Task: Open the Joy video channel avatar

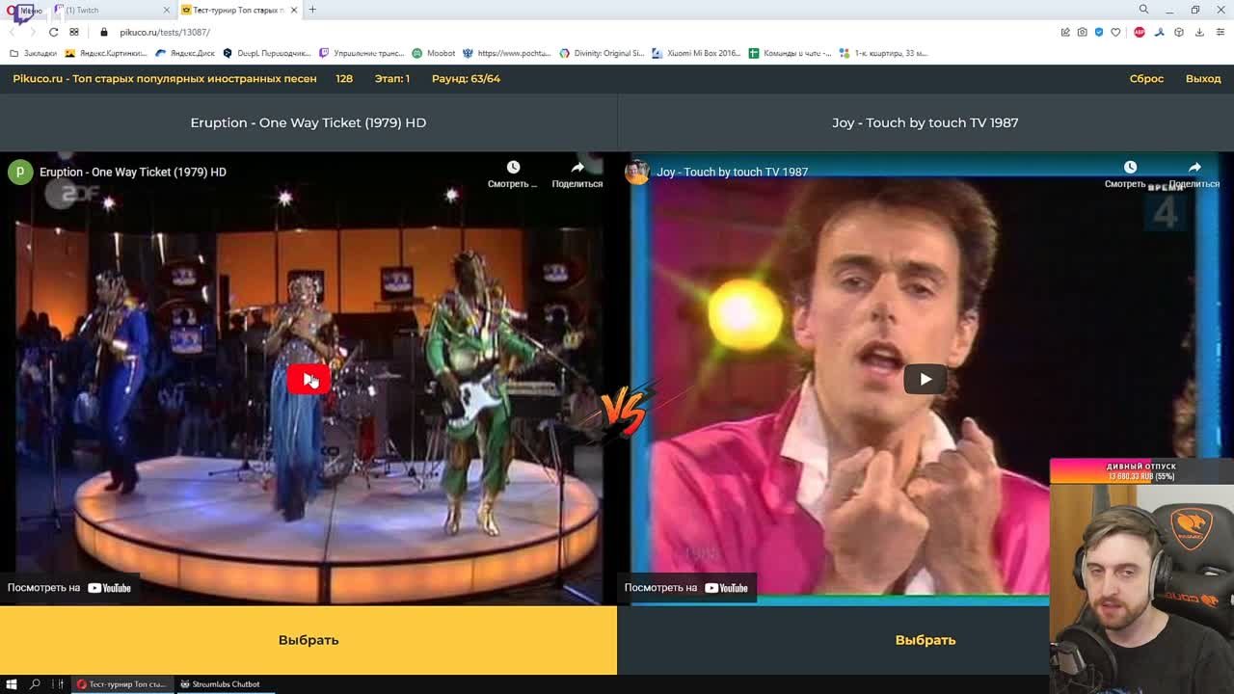Action: tap(637, 172)
